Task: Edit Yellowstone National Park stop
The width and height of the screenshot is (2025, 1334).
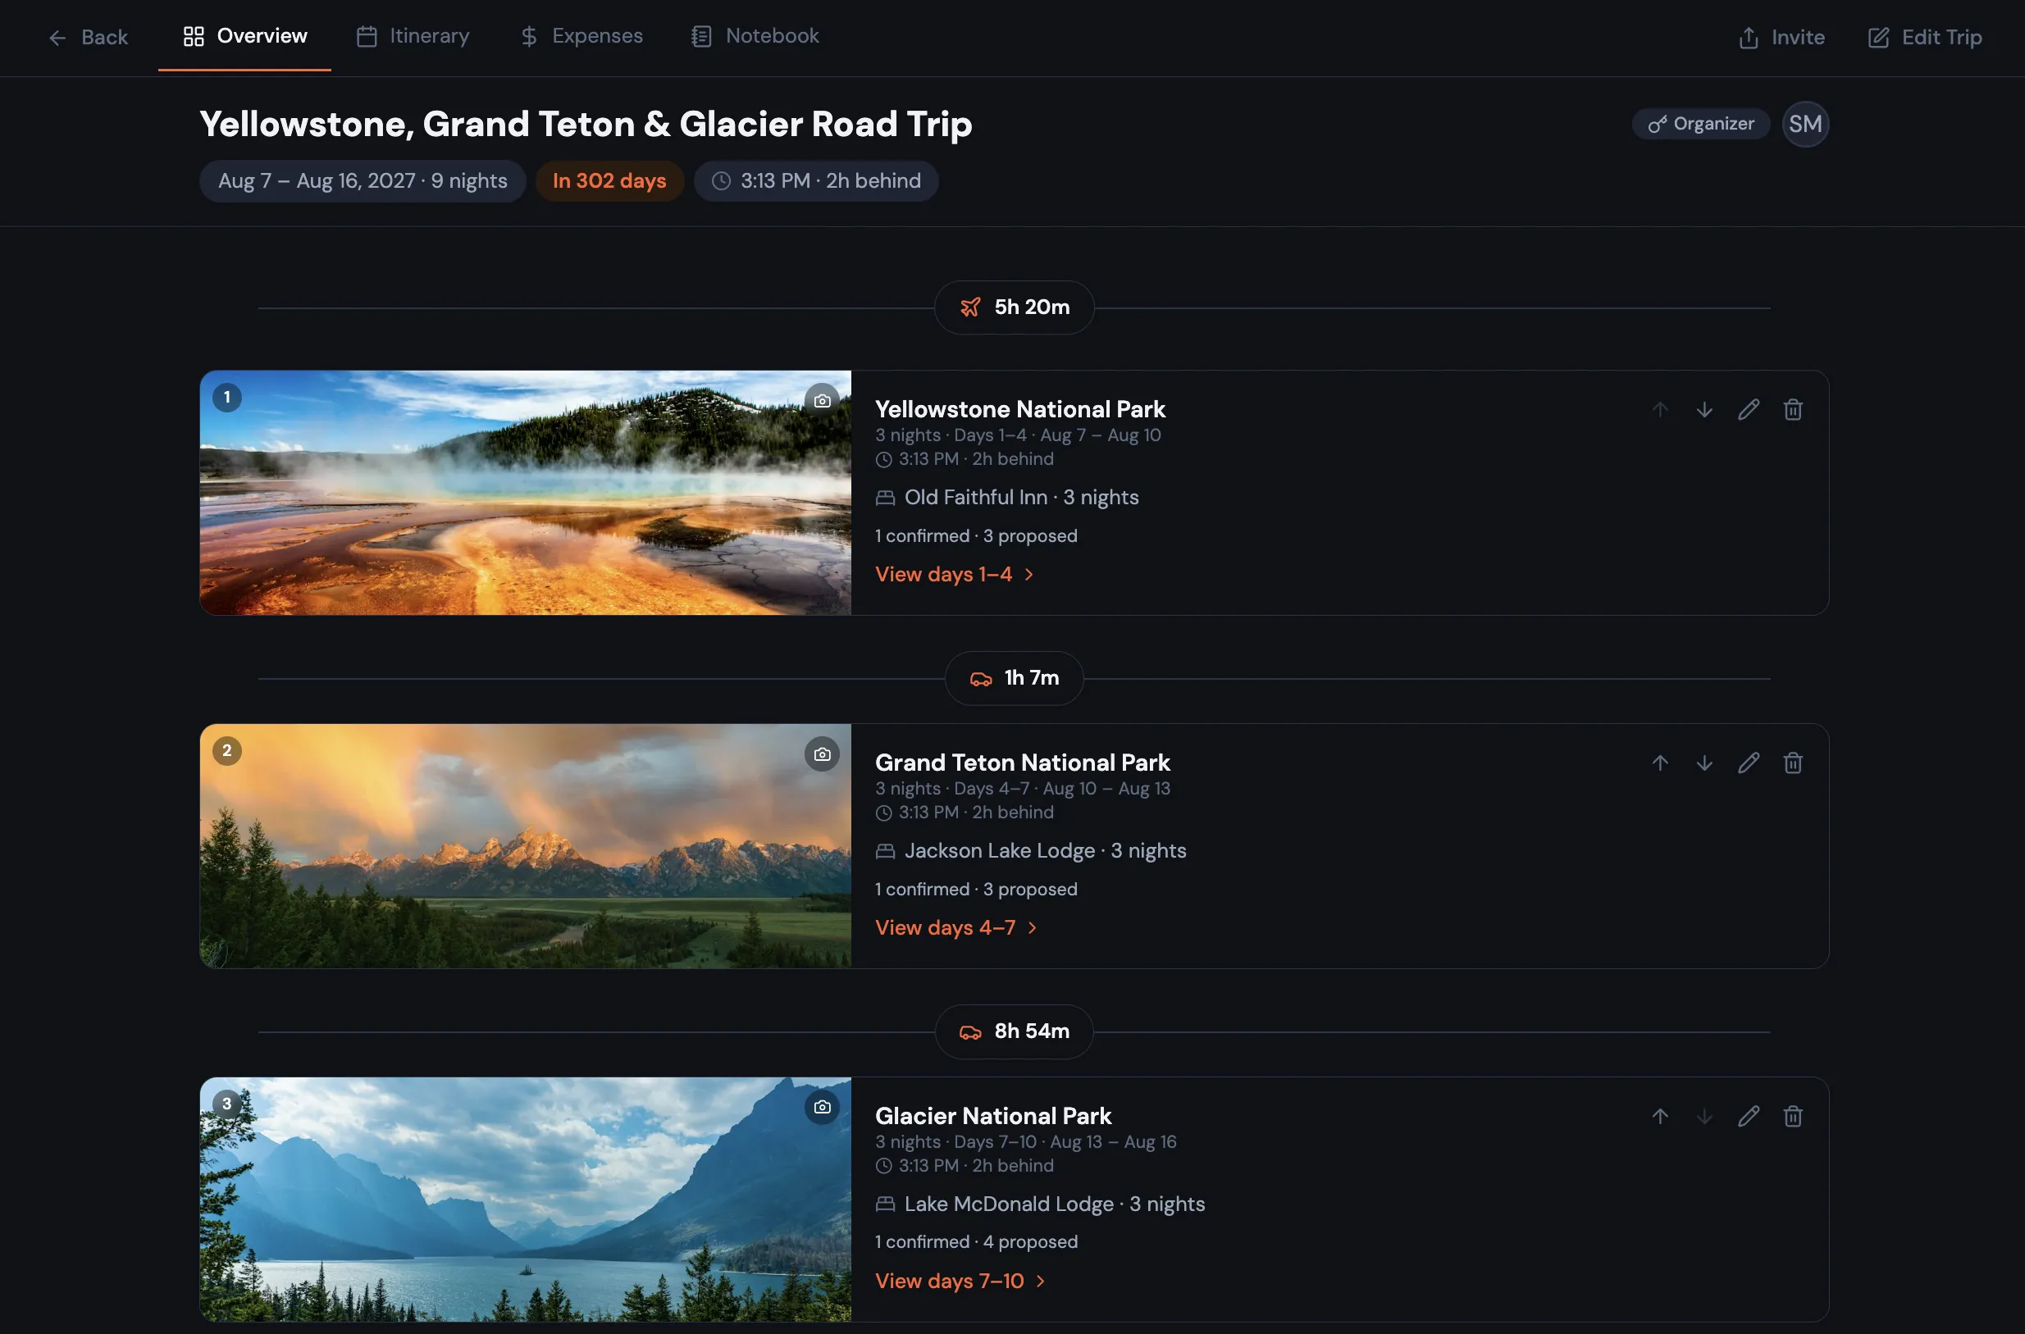Action: [1749, 410]
